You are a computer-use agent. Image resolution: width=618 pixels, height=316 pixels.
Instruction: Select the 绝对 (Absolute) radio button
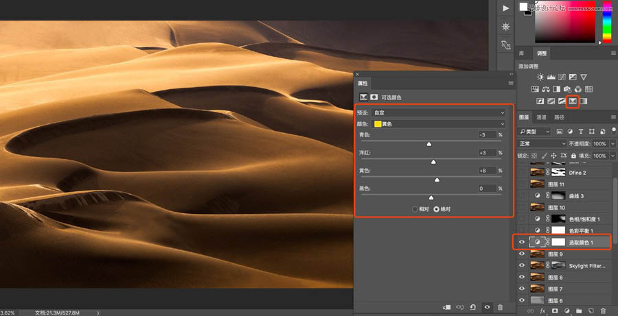coord(436,209)
